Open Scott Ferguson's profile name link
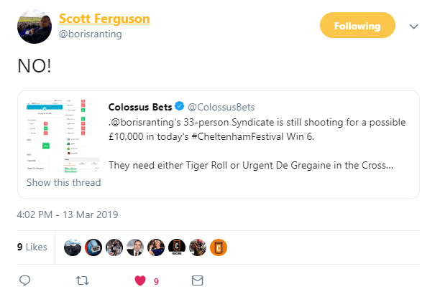 [x=104, y=19]
